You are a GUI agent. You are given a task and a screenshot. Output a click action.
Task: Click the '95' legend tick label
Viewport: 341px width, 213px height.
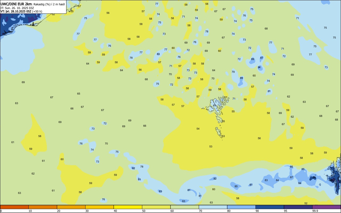(286, 211)
